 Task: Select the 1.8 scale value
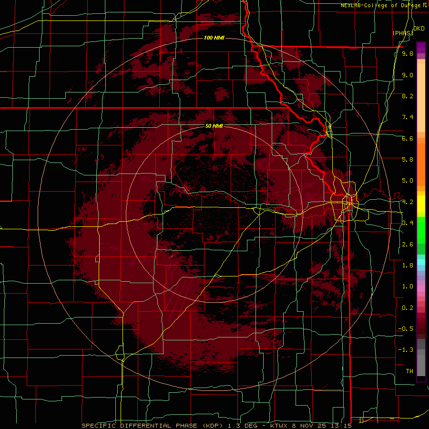click(x=408, y=266)
